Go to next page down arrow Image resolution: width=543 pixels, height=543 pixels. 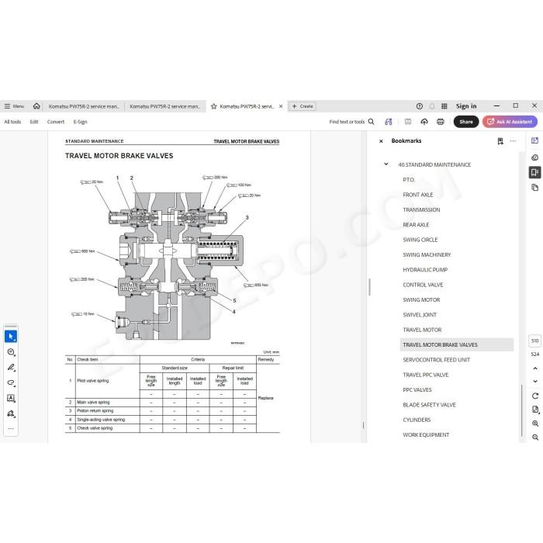[535, 381]
